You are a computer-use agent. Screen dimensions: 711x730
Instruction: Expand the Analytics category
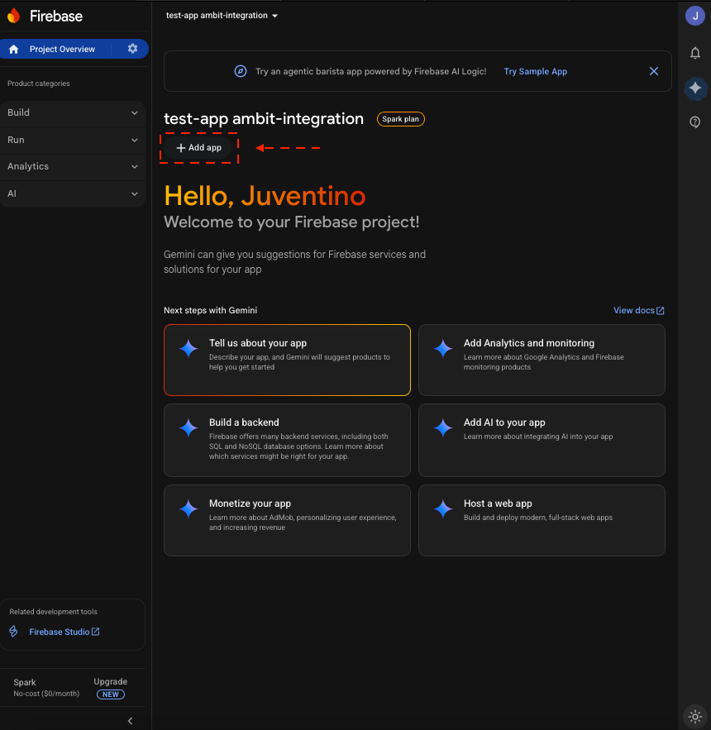pyautogui.click(x=74, y=167)
